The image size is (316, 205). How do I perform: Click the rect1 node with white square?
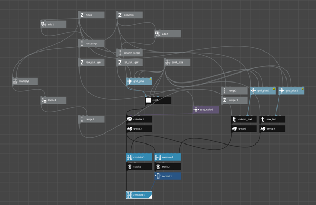tap(158, 100)
